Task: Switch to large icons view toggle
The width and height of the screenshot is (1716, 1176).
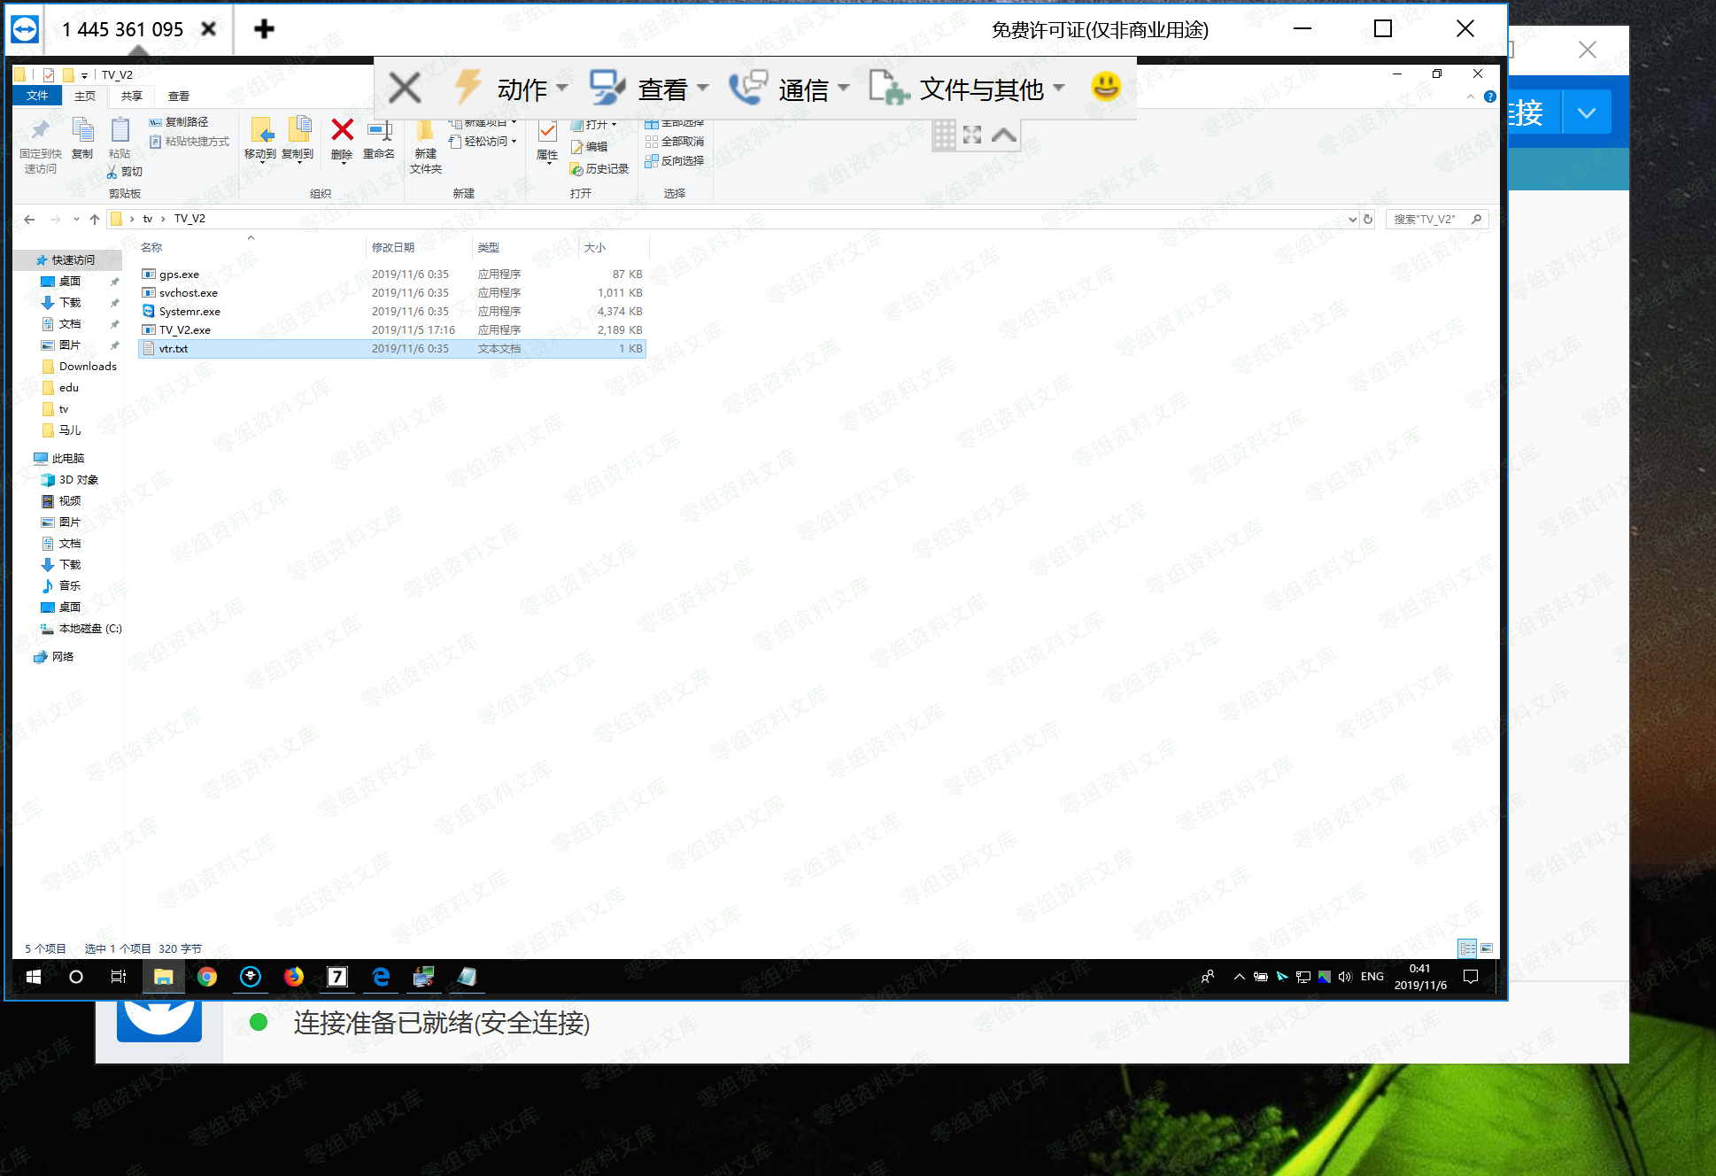Action: pyautogui.click(x=1487, y=948)
